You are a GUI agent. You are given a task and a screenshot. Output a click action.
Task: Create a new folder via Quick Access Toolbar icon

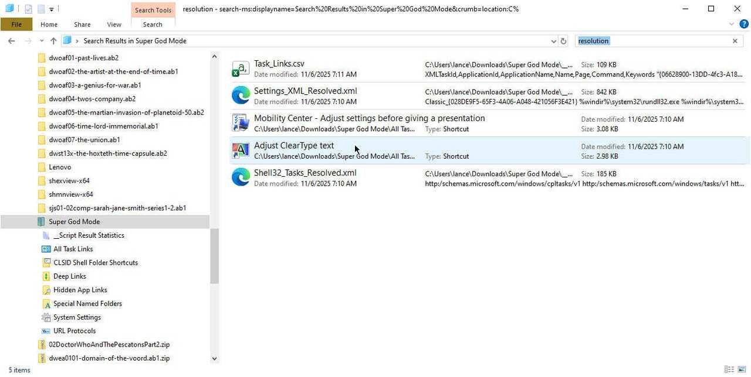[40, 9]
